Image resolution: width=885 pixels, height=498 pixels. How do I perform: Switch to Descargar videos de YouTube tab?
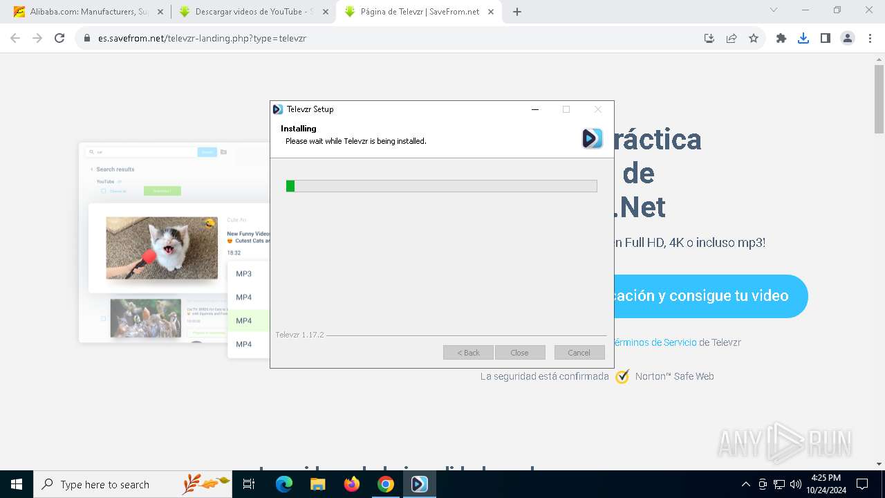pyautogui.click(x=252, y=12)
